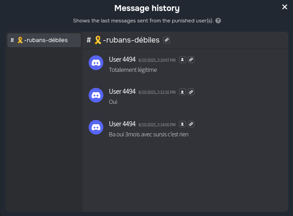Image resolution: width=293 pixels, height=216 pixels.
Task: Click the avatar beside "Totalement légitime"
Action: [x=96, y=63]
